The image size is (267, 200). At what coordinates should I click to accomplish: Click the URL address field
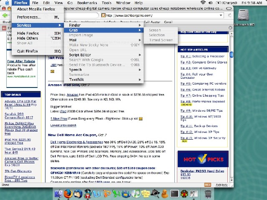(162, 15)
